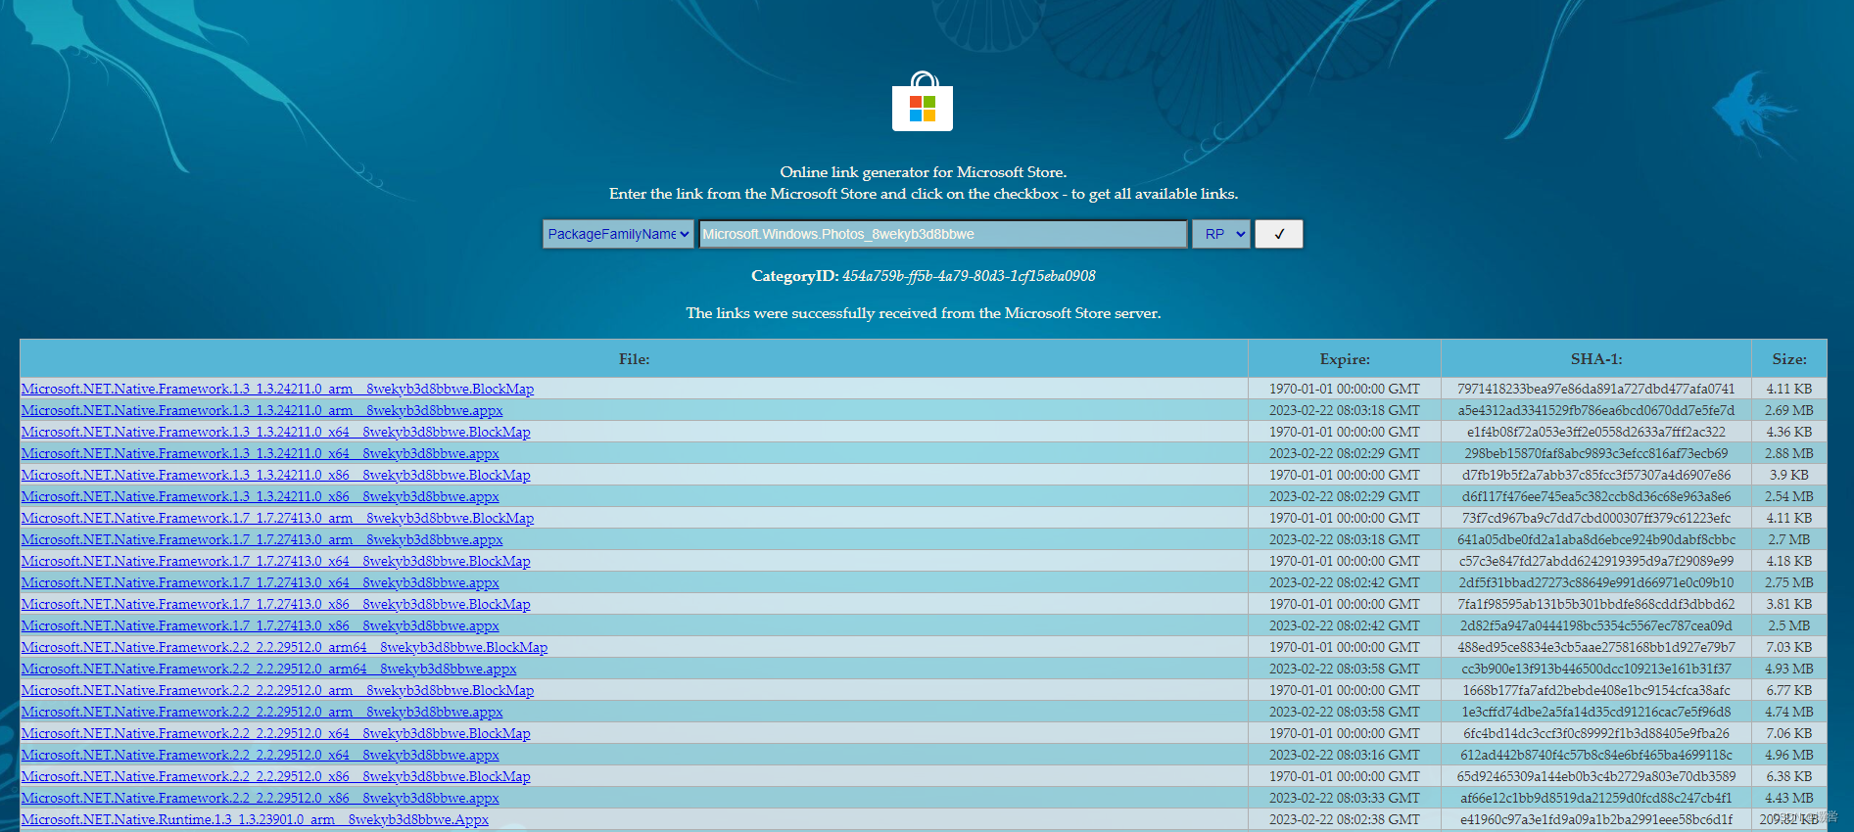The image size is (1854, 832).
Task: Focus the Microsoft.Windows.Photos input field
Action: [943, 234]
